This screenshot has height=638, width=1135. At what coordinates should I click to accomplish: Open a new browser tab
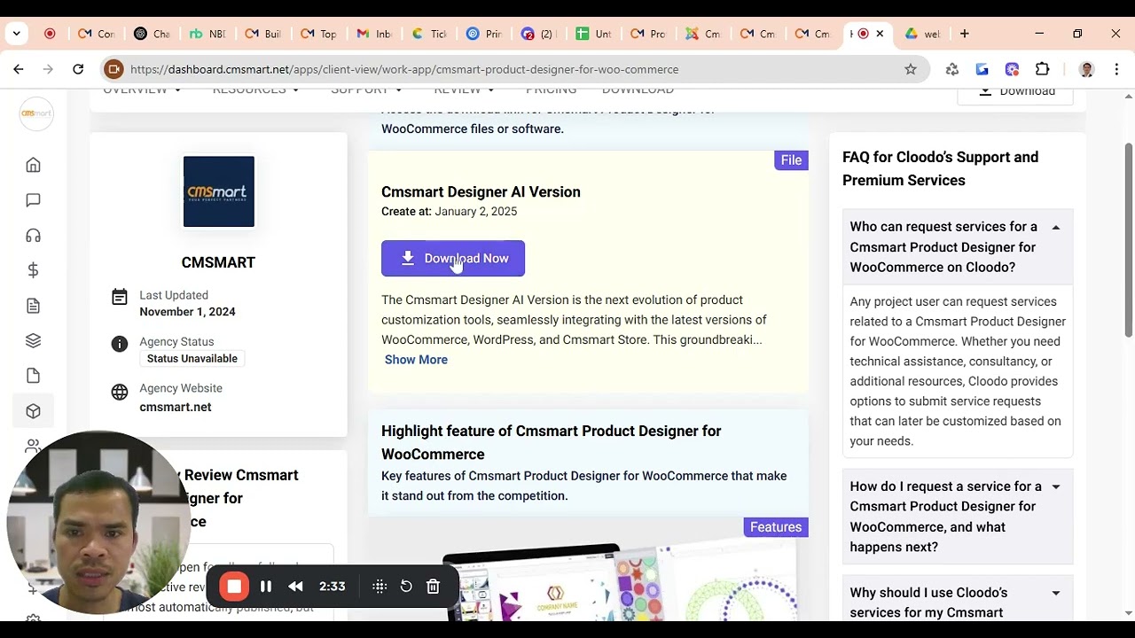click(964, 34)
